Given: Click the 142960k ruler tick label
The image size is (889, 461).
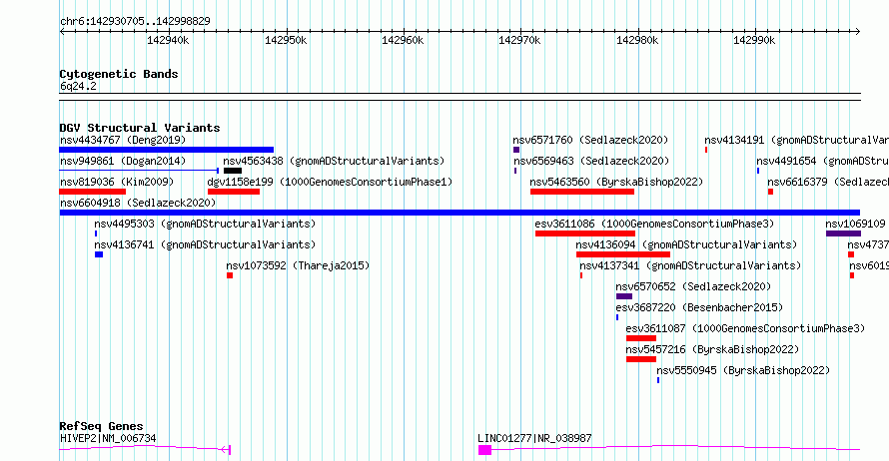Looking at the screenshot, I should (x=403, y=41).
